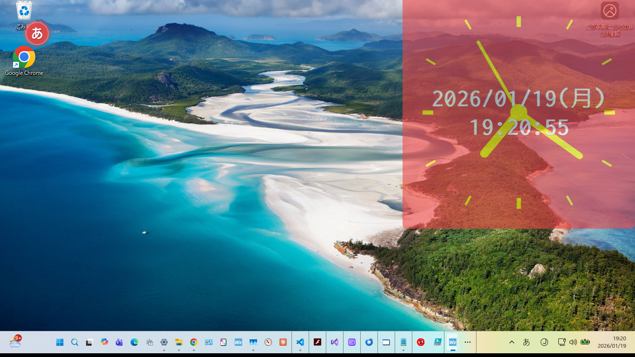Switch windows using Task View
The height and width of the screenshot is (357, 635).
[89, 342]
